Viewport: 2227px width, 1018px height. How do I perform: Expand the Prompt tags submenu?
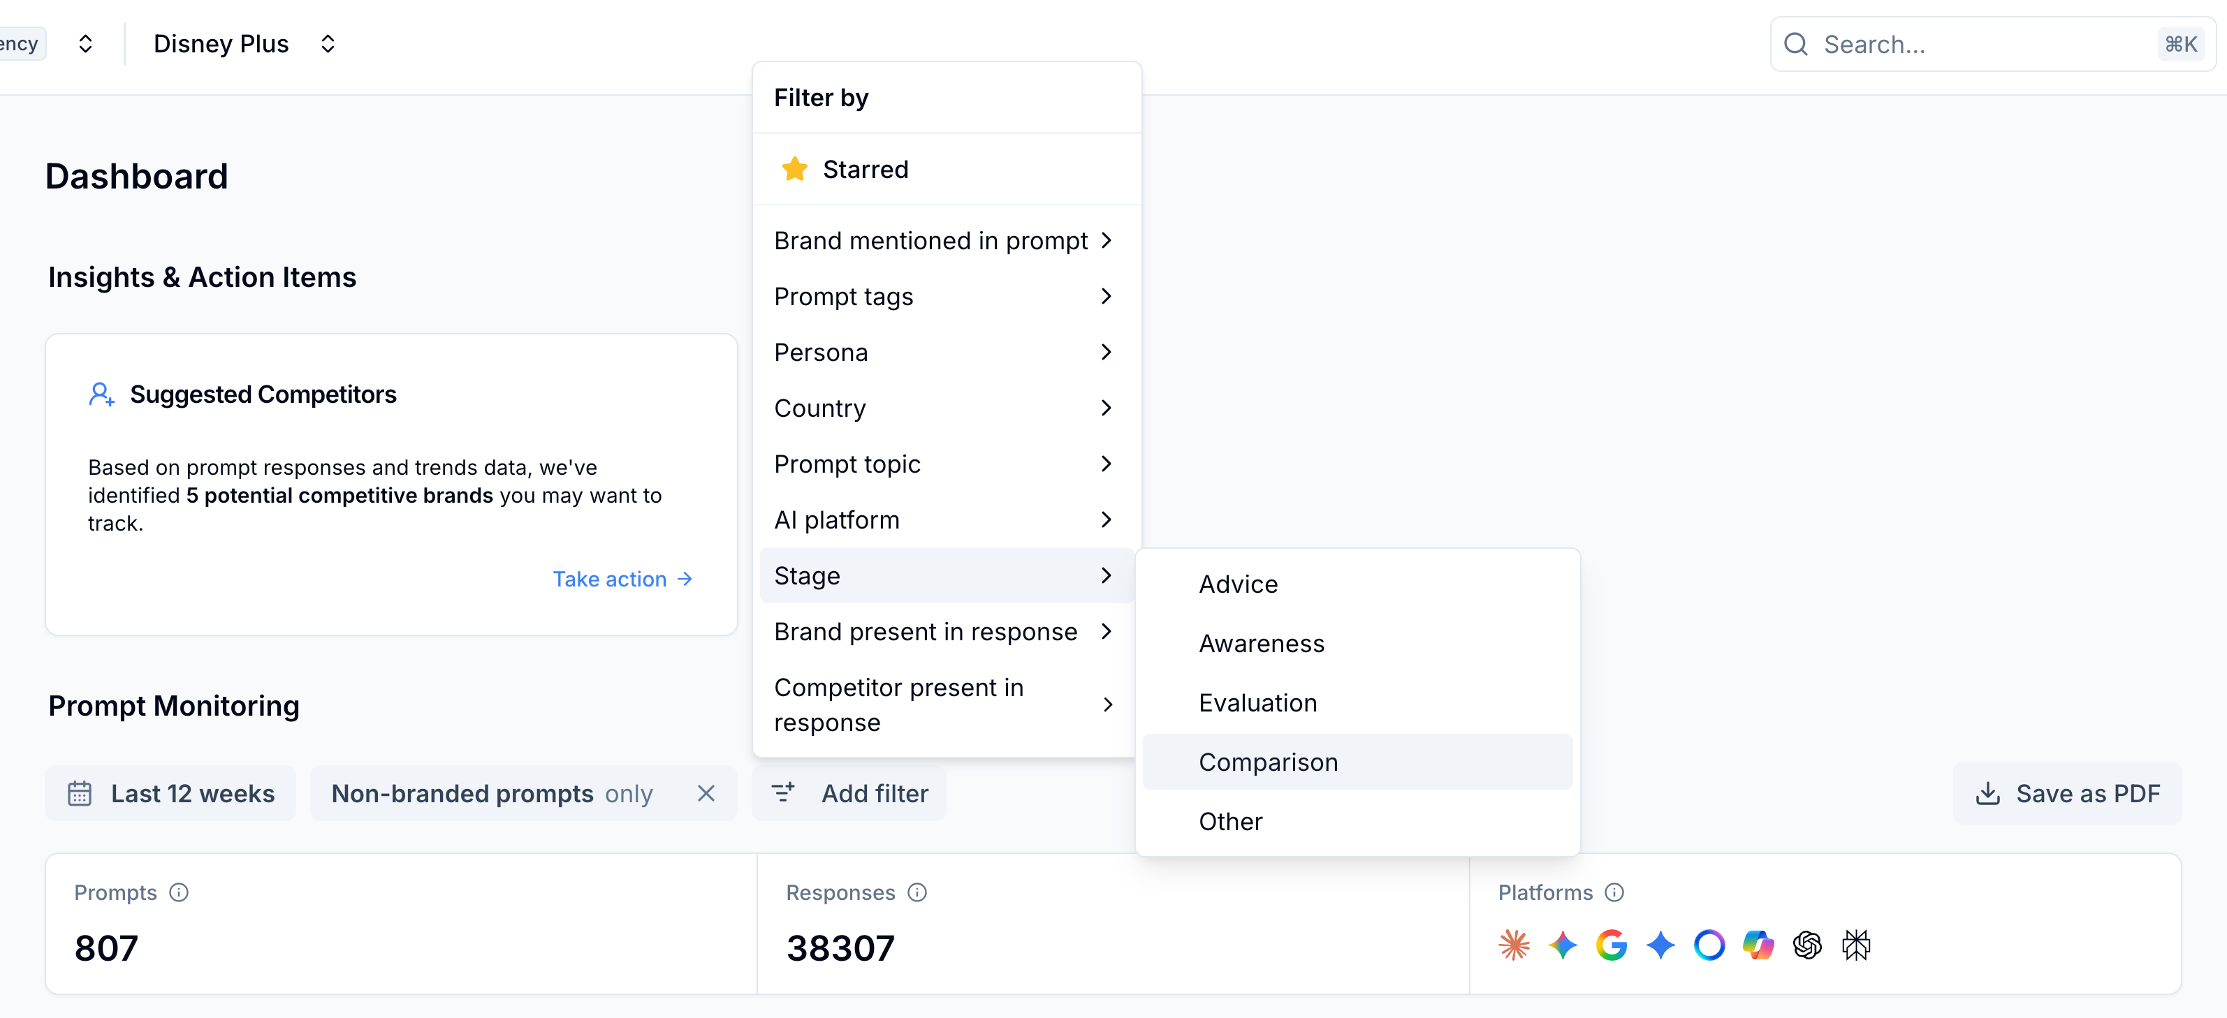947,297
